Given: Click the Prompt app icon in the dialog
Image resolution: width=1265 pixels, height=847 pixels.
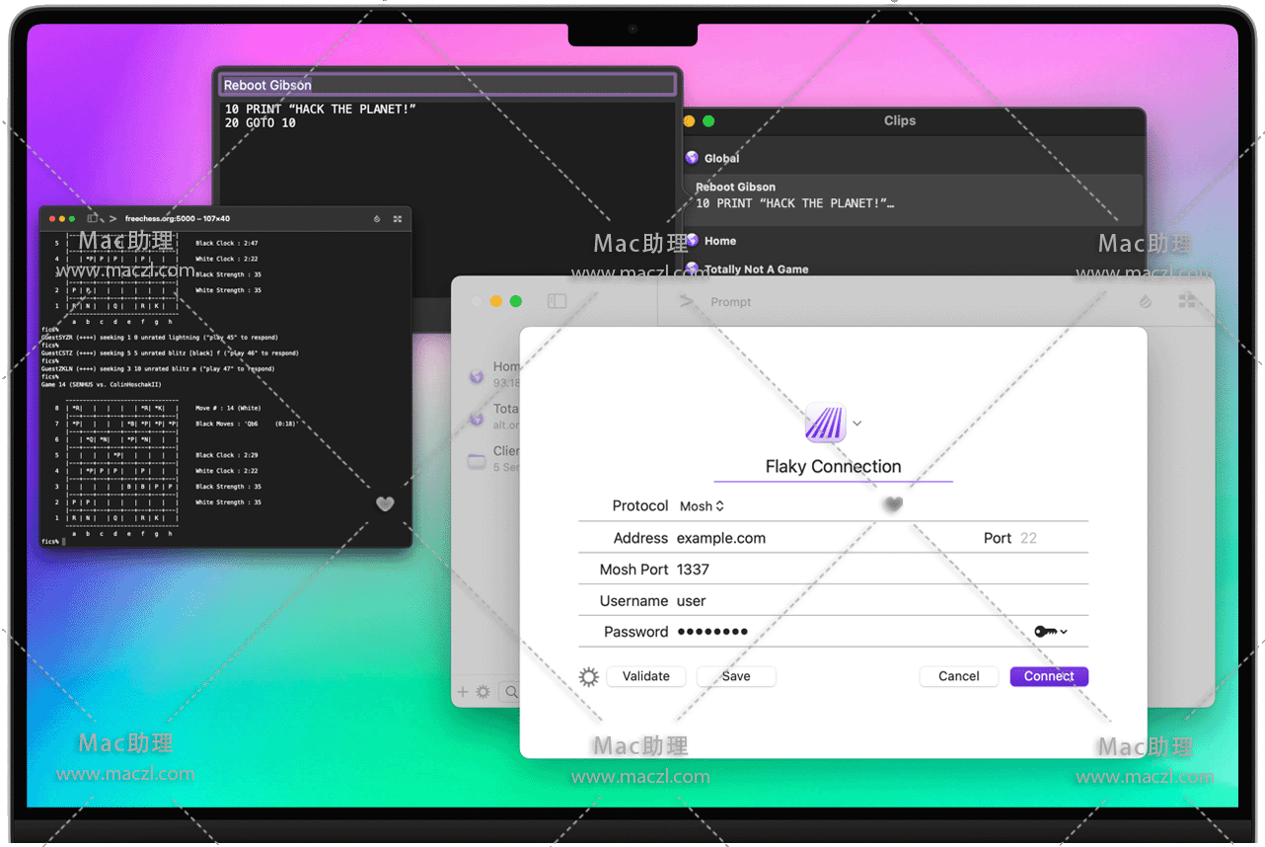Looking at the screenshot, I should [x=825, y=423].
